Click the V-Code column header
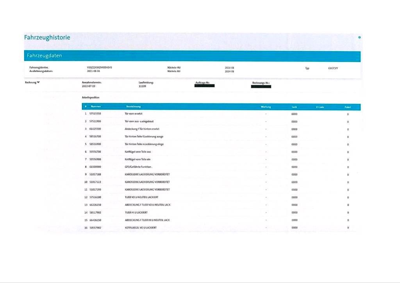 [320, 107]
